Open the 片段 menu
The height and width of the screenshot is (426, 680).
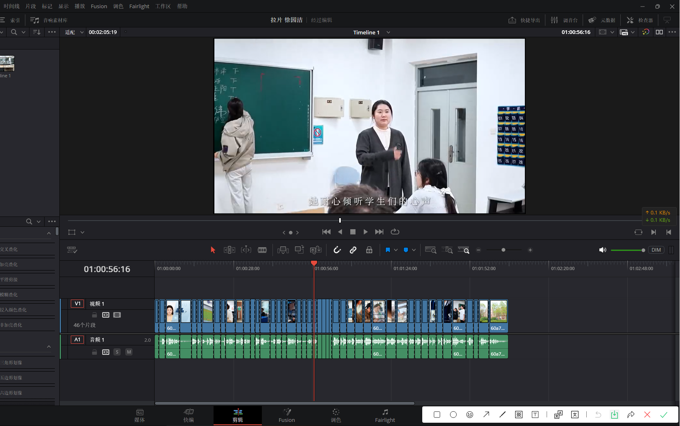pos(31,6)
